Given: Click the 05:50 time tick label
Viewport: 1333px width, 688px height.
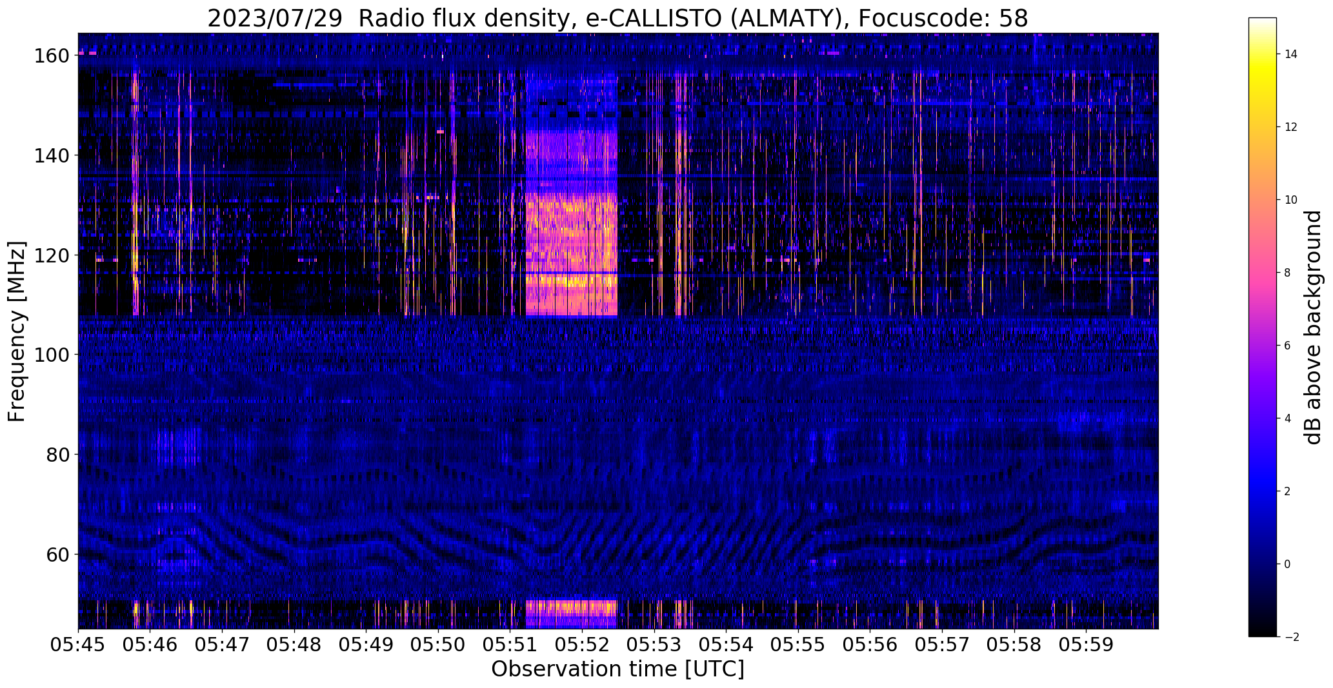Looking at the screenshot, I should [438, 644].
